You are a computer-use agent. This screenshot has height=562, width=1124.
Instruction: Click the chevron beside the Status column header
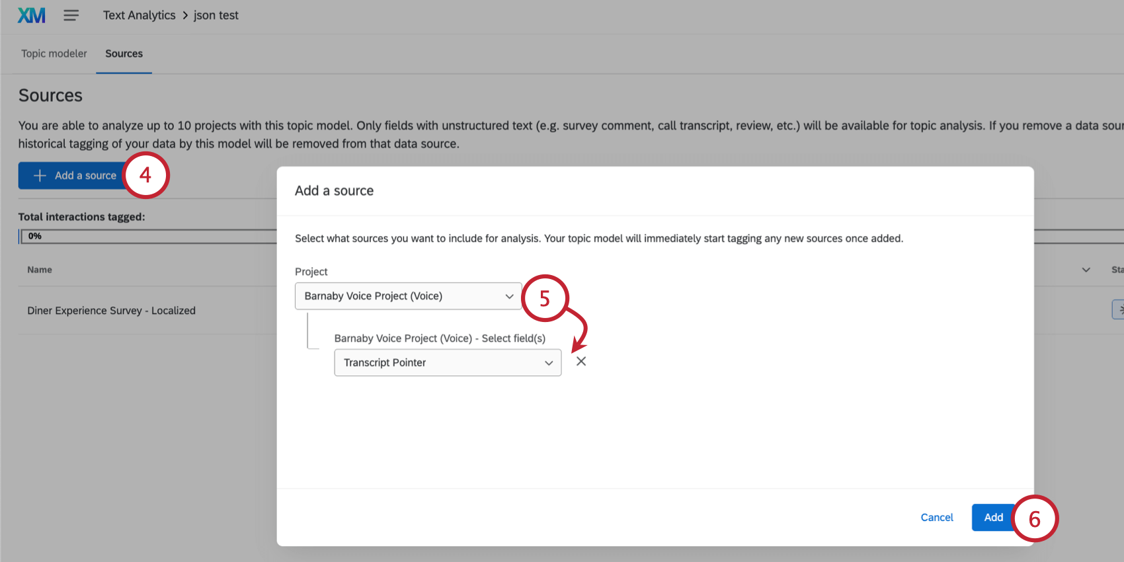[x=1086, y=270]
